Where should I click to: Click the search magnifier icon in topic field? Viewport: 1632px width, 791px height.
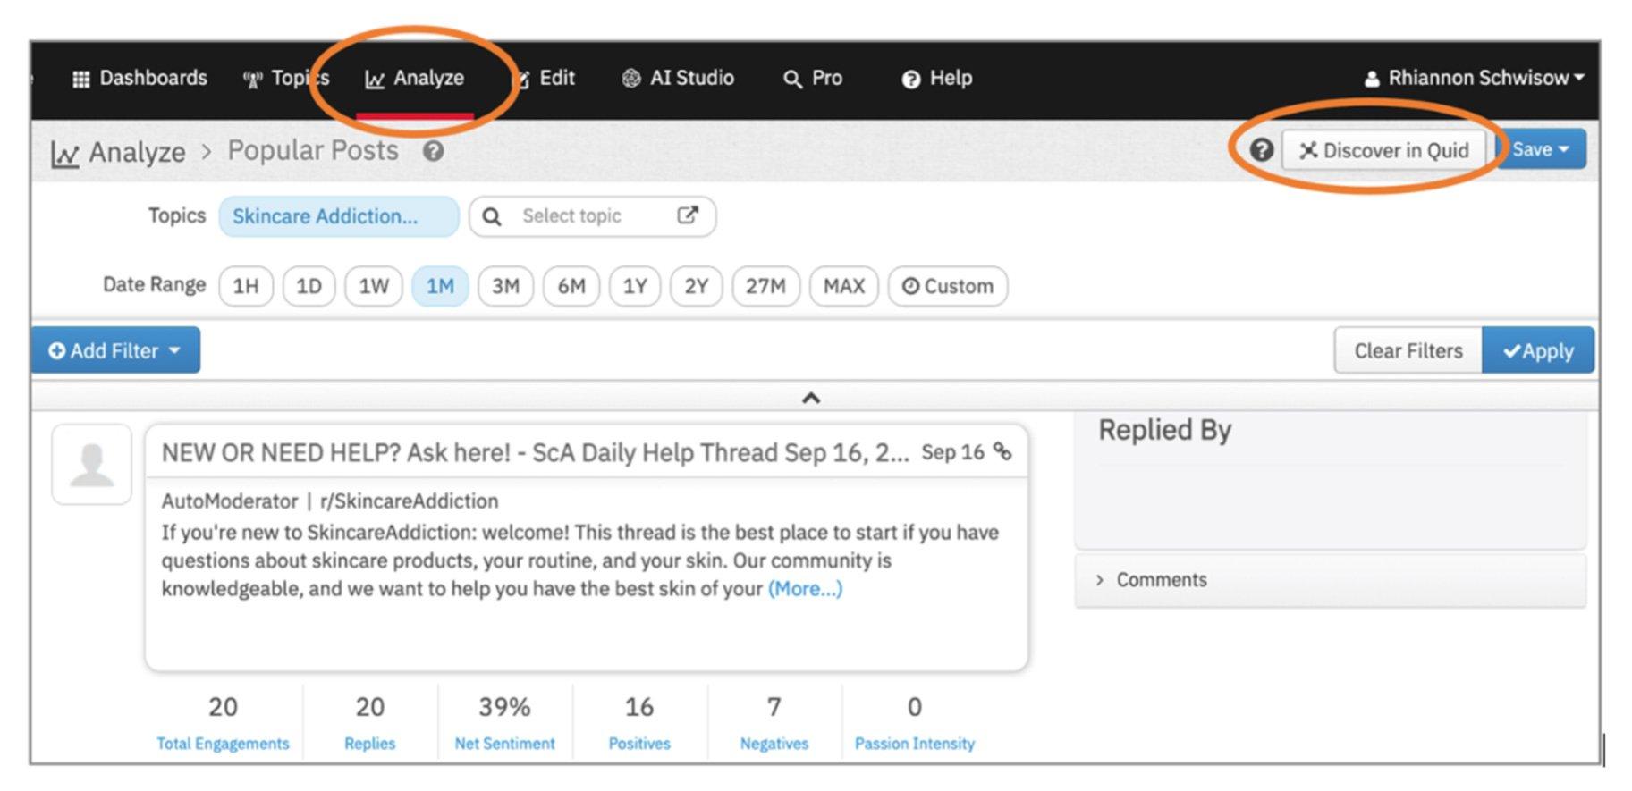[x=492, y=216]
